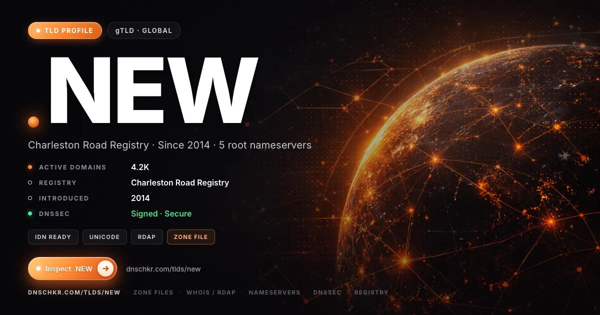Select the gTLD · GLOBAL pill

click(x=144, y=30)
